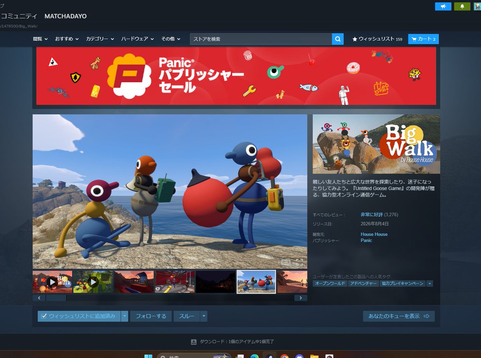Open カート 2 button
Viewport: 481px width, 358px height.
pyautogui.click(x=424, y=39)
